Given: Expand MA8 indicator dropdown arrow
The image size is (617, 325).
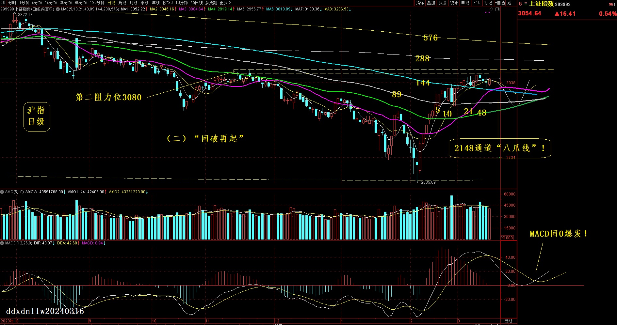Looking at the screenshot, I should click(x=58, y=9).
